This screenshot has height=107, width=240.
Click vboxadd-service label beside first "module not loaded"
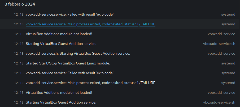pos(221,34)
